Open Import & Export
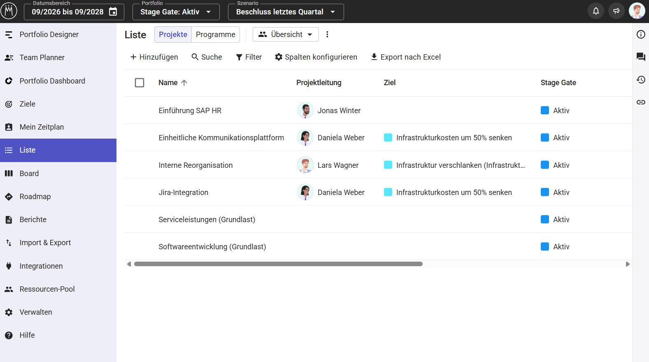Viewport: 649px width, 362px height. (58, 243)
